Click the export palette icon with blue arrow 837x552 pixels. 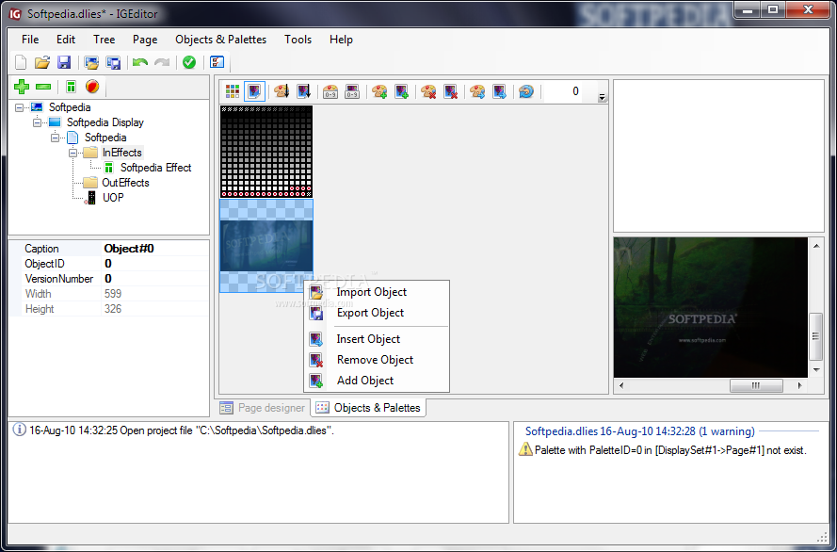(477, 91)
